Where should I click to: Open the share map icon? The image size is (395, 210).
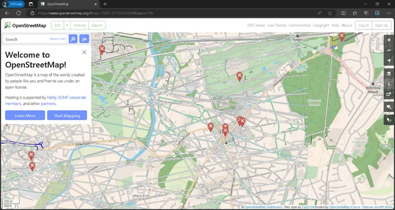click(389, 94)
